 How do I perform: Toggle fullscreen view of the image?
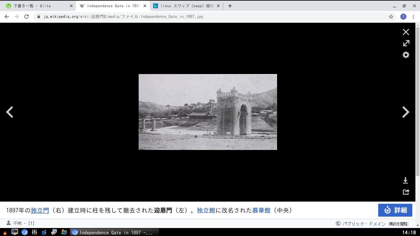(x=406, y=43)
